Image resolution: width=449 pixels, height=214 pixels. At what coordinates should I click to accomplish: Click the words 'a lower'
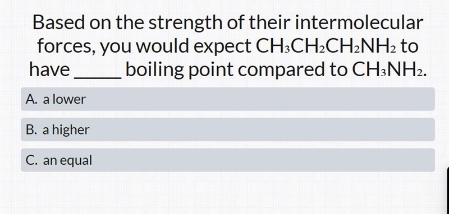(65, 99)
